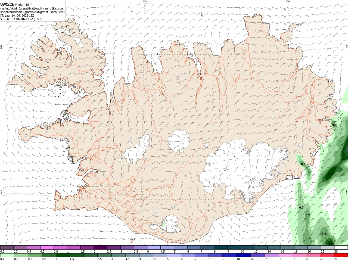This screenshot has height=261, width=348.
Task: Click the round Hofsjökull glacier in central Iceland
Action: pyautogui.click(x=179, y=141)
